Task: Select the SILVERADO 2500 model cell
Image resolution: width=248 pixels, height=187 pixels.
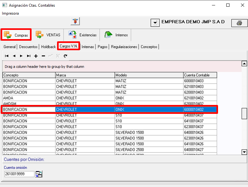Action: coord(149,149)
